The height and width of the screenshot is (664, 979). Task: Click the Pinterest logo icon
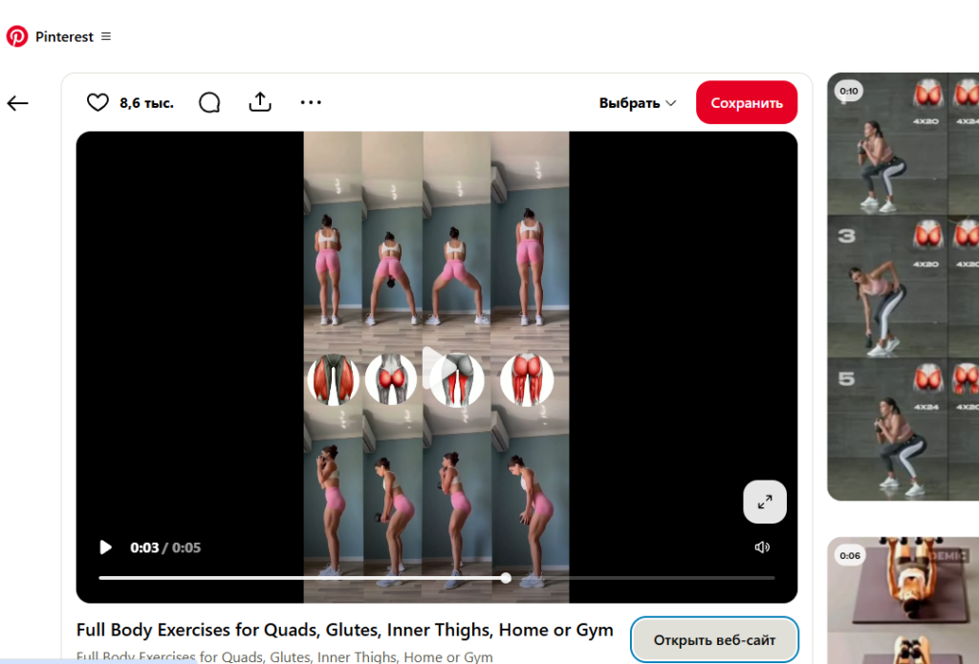(17, 36)
